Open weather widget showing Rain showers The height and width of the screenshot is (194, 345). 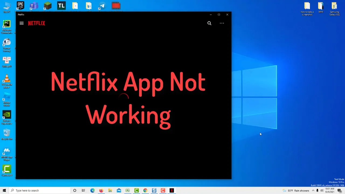[x=296, y=190]
